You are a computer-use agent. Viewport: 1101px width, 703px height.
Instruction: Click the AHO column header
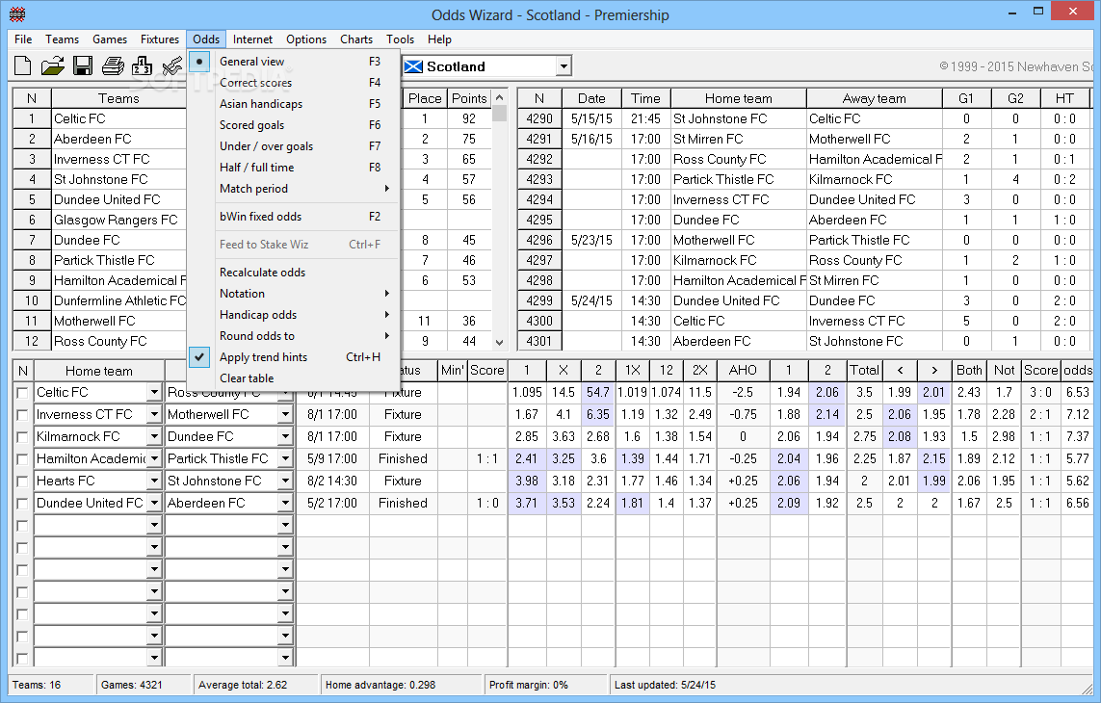tap(743, 370)
